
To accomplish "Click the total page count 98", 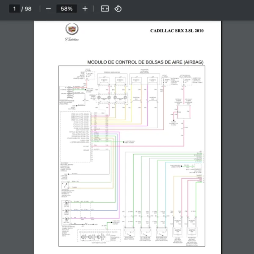I will coord(28,8).
